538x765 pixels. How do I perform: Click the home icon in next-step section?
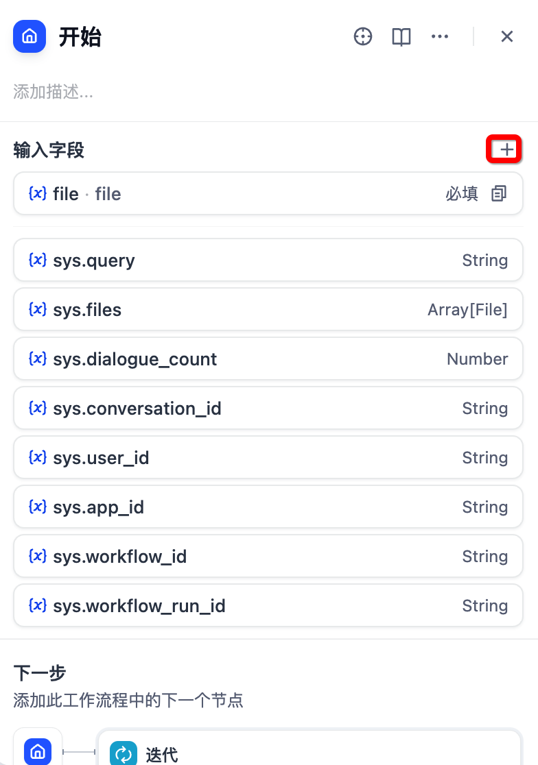38,751
